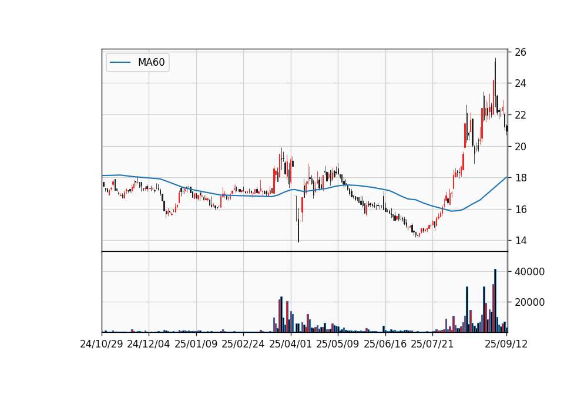Click the price axis value 16
564x405 pixels.
coord(521,210)
